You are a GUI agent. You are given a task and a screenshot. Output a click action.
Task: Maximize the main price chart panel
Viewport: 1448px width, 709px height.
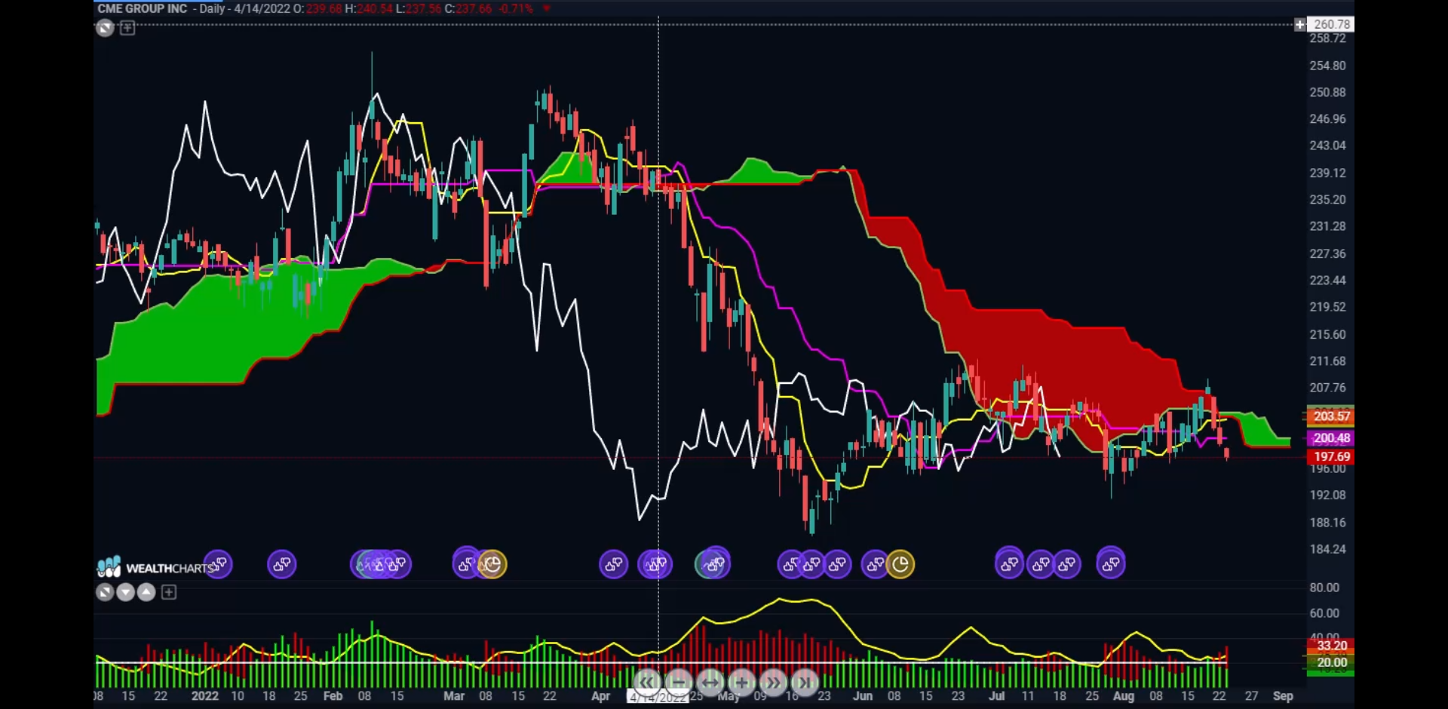(105, 29)
